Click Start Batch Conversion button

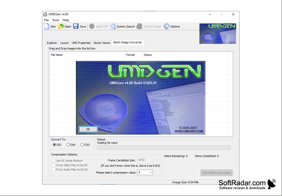point(217,173)
